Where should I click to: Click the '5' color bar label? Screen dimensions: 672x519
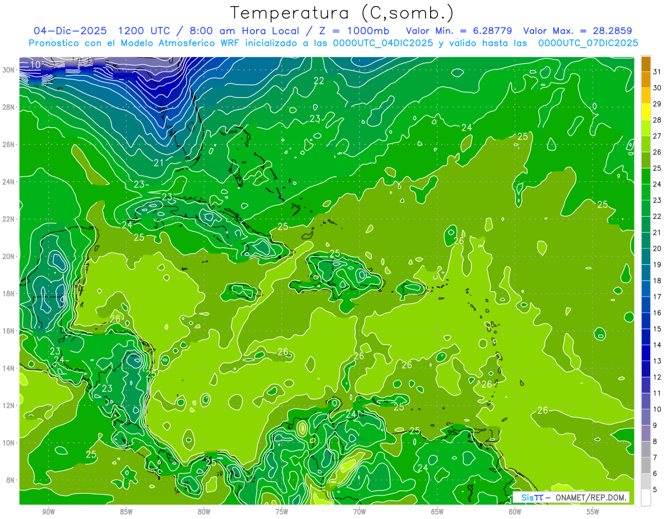[x=655, y=490]
